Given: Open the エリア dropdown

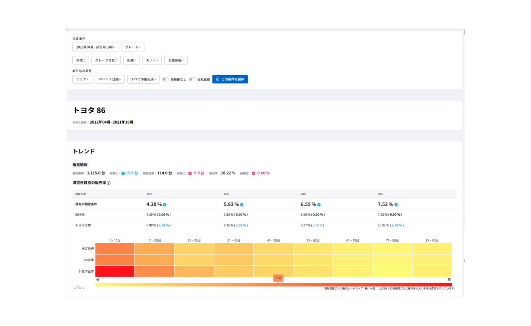Looking at the screenshot, I should (x=82, y=79).
